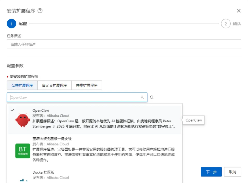Click OpenClaw's 发布者: Alibaba Cloud line
Screen dimensions: 248x183
[51, 116]
